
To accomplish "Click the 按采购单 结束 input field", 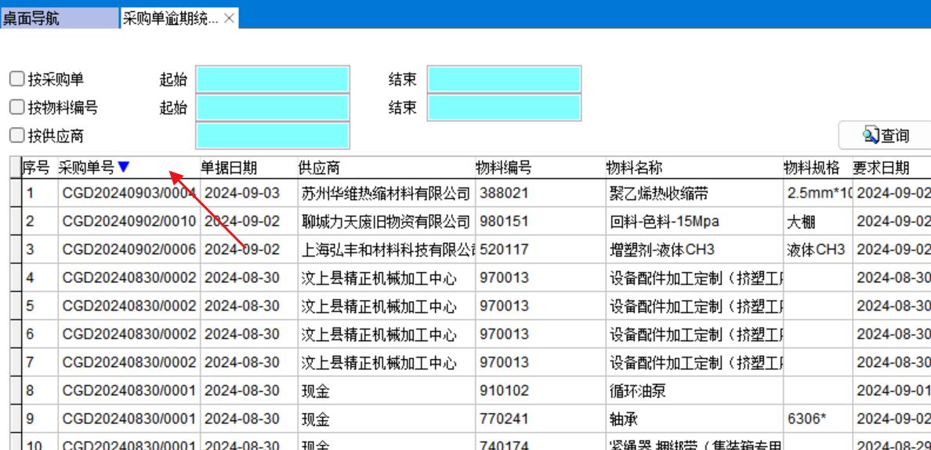I will 504,79.
